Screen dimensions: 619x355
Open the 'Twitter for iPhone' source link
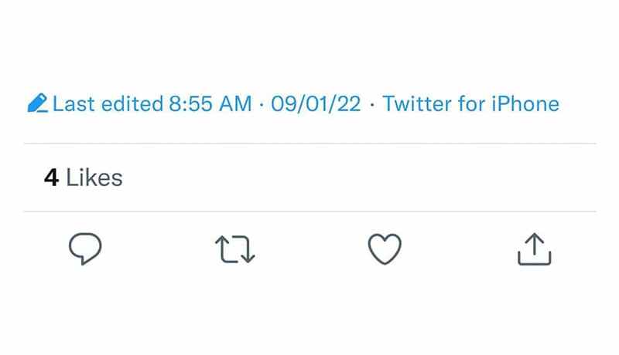(x=470, y=103)
